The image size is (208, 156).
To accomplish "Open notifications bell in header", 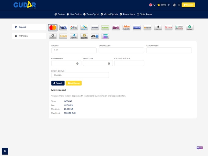I will click(179, 5).
